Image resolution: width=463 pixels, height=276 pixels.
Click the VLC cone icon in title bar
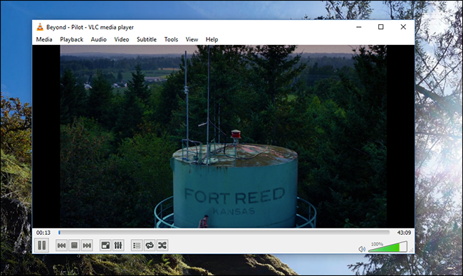pos(40,27)
